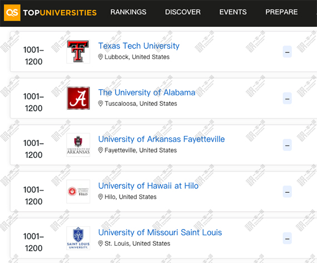Open the Prepare menu
This screenshot has height=263, width=317.
281,12
